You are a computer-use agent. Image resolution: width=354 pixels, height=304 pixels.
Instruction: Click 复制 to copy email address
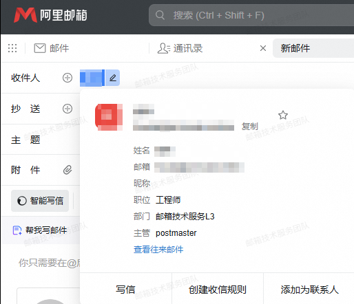pos(250,127)
